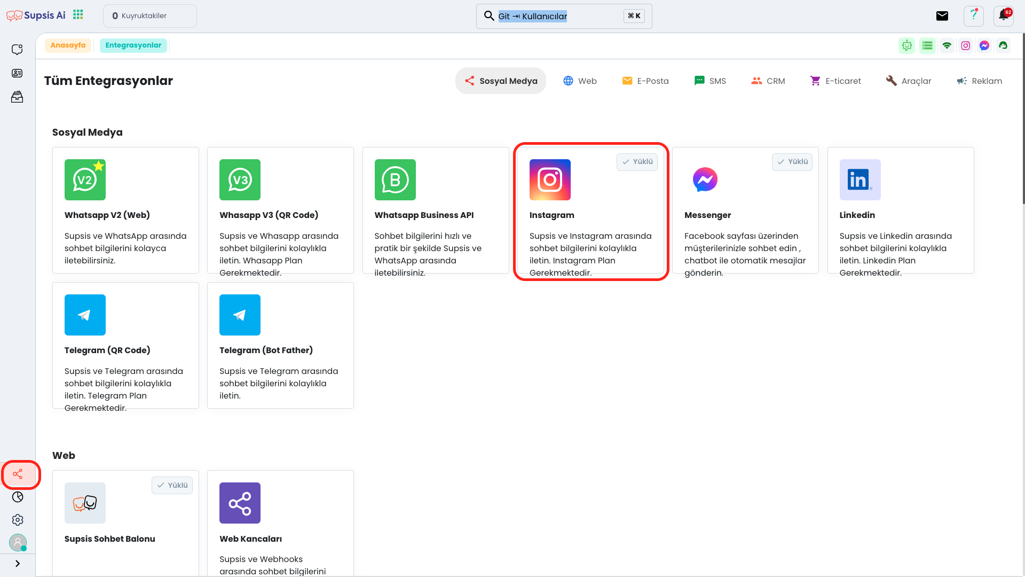Open notifications bell with 62 badge
This screenshot has width=1025, height=577.
point(1004,15)
